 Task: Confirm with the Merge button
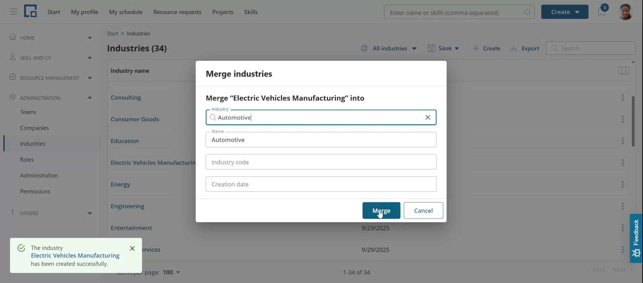click(381, 210)
